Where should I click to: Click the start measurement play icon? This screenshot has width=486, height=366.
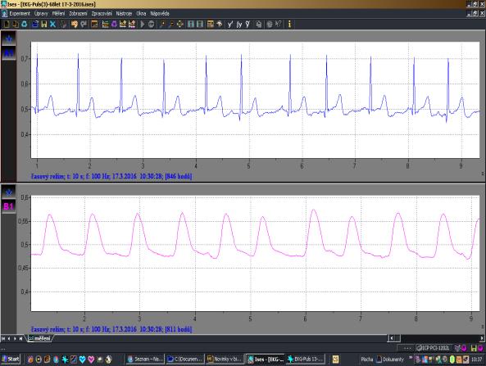[x=143, y=24]
